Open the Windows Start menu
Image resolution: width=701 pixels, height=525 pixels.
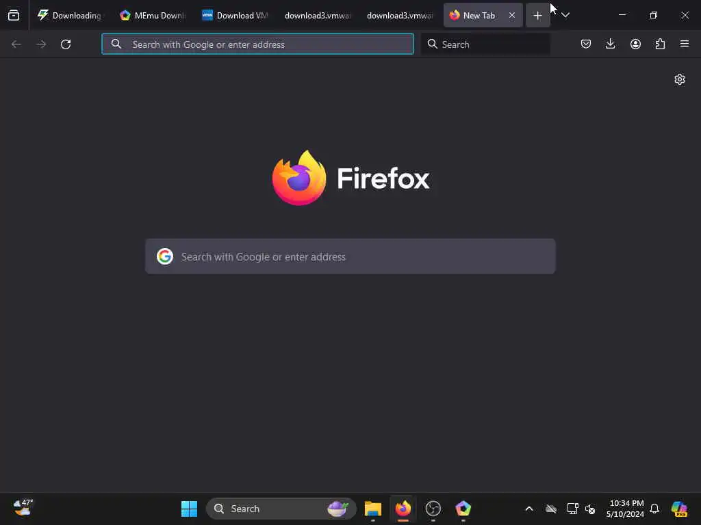pos(189,509)
